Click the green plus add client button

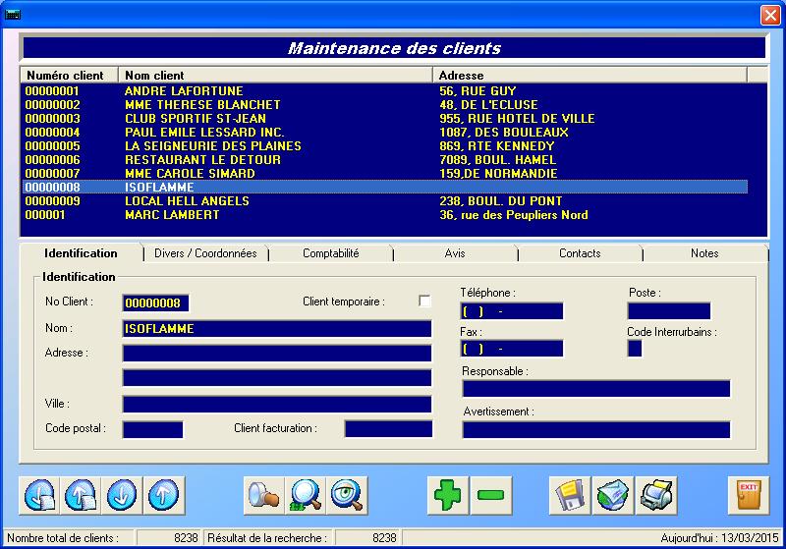coord(449,495)
